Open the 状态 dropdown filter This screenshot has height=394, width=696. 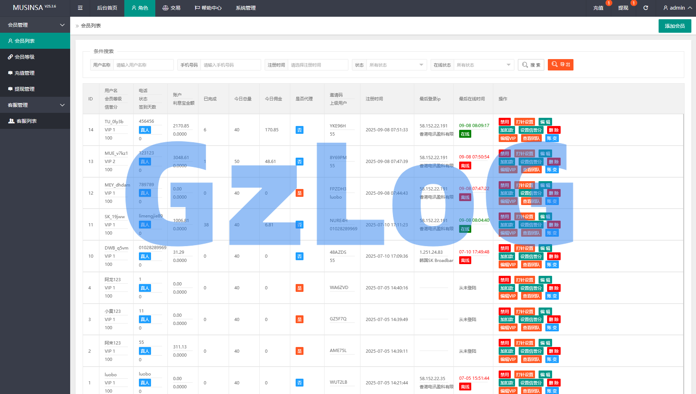click(396, 65)
